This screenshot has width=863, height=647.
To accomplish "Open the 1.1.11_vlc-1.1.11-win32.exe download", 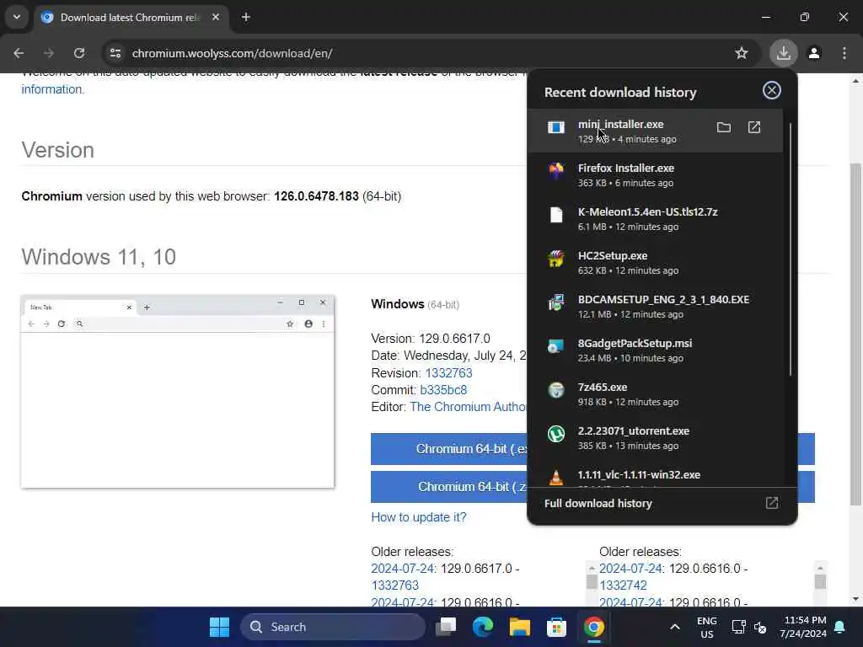I will [654, 473].
